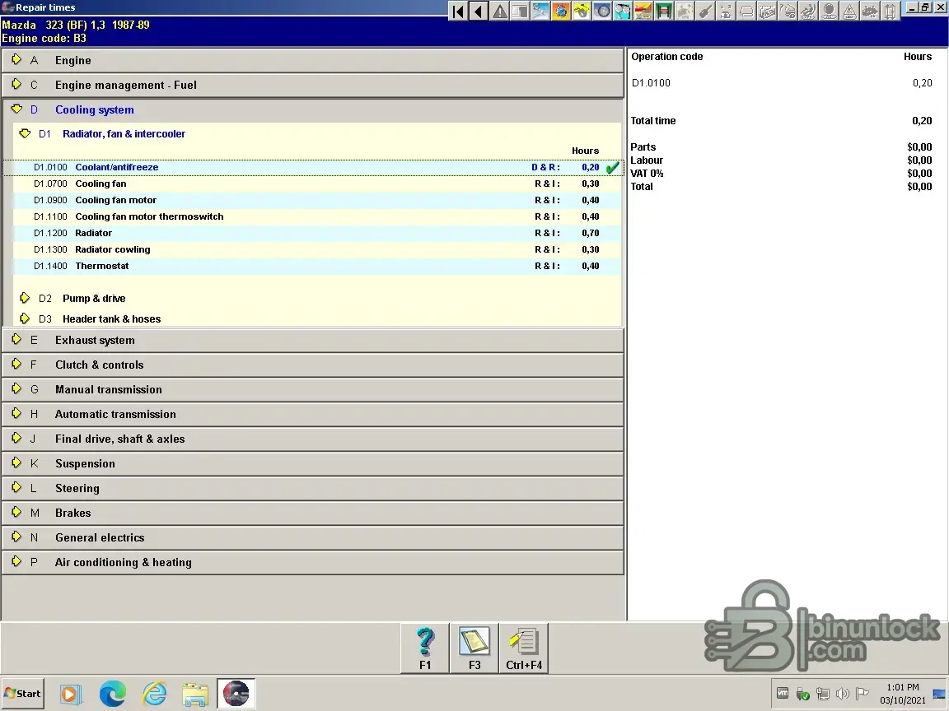Select the D1.0900 Cooling fan motor operation
The image size is (949, 711).
(x=317, y=200)
